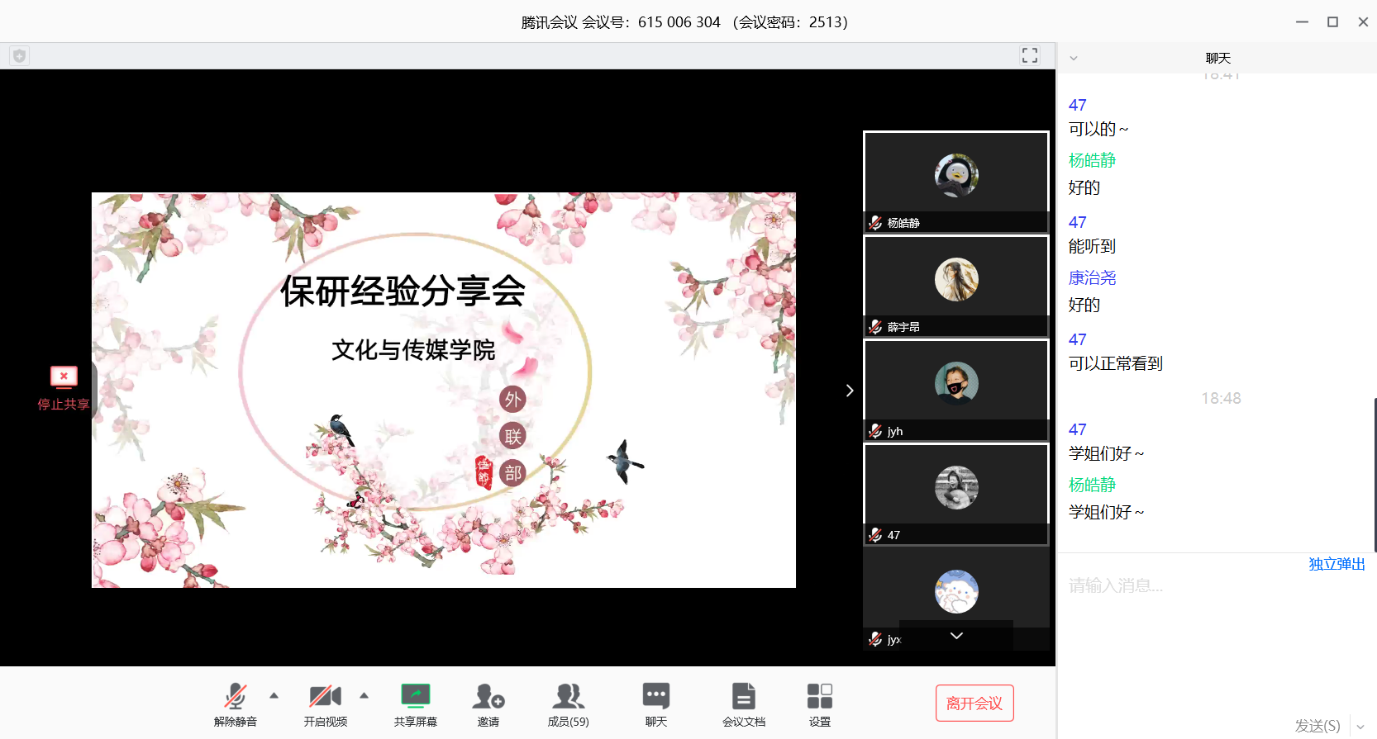This screenshot has width=1377, height=739.
Task: Open send options dropdown arrow
Action: click(x=1360, y=727)
